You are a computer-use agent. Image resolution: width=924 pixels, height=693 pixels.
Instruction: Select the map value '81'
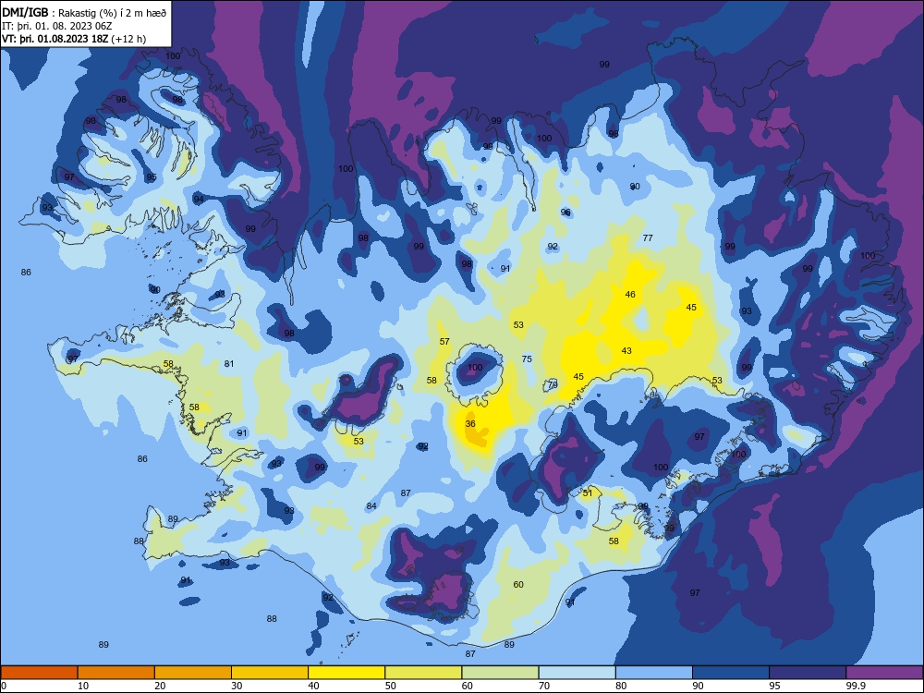pos(228,363)
